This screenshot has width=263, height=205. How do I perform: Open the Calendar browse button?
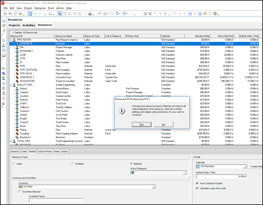(245, 166)
